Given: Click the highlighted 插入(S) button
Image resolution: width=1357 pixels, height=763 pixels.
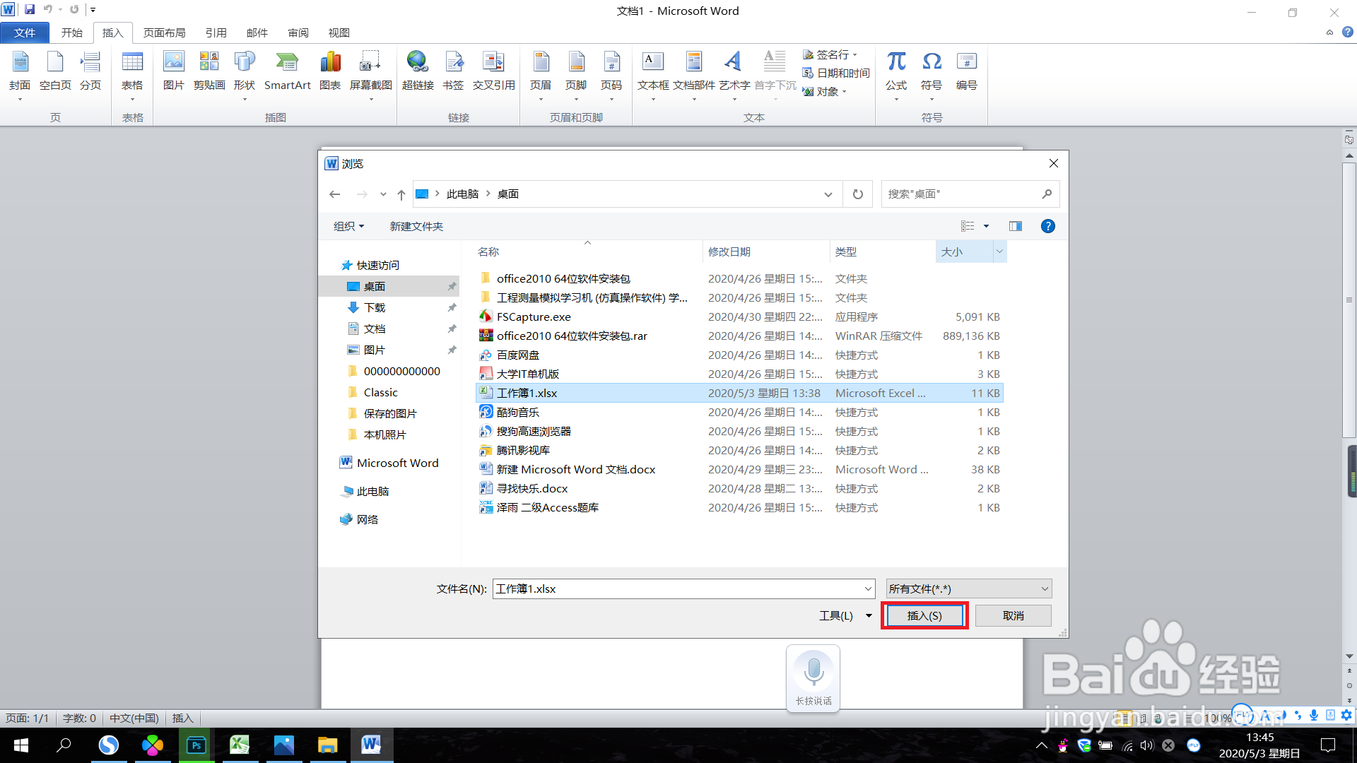Looking at the screenshot, I should coord(924,615).
